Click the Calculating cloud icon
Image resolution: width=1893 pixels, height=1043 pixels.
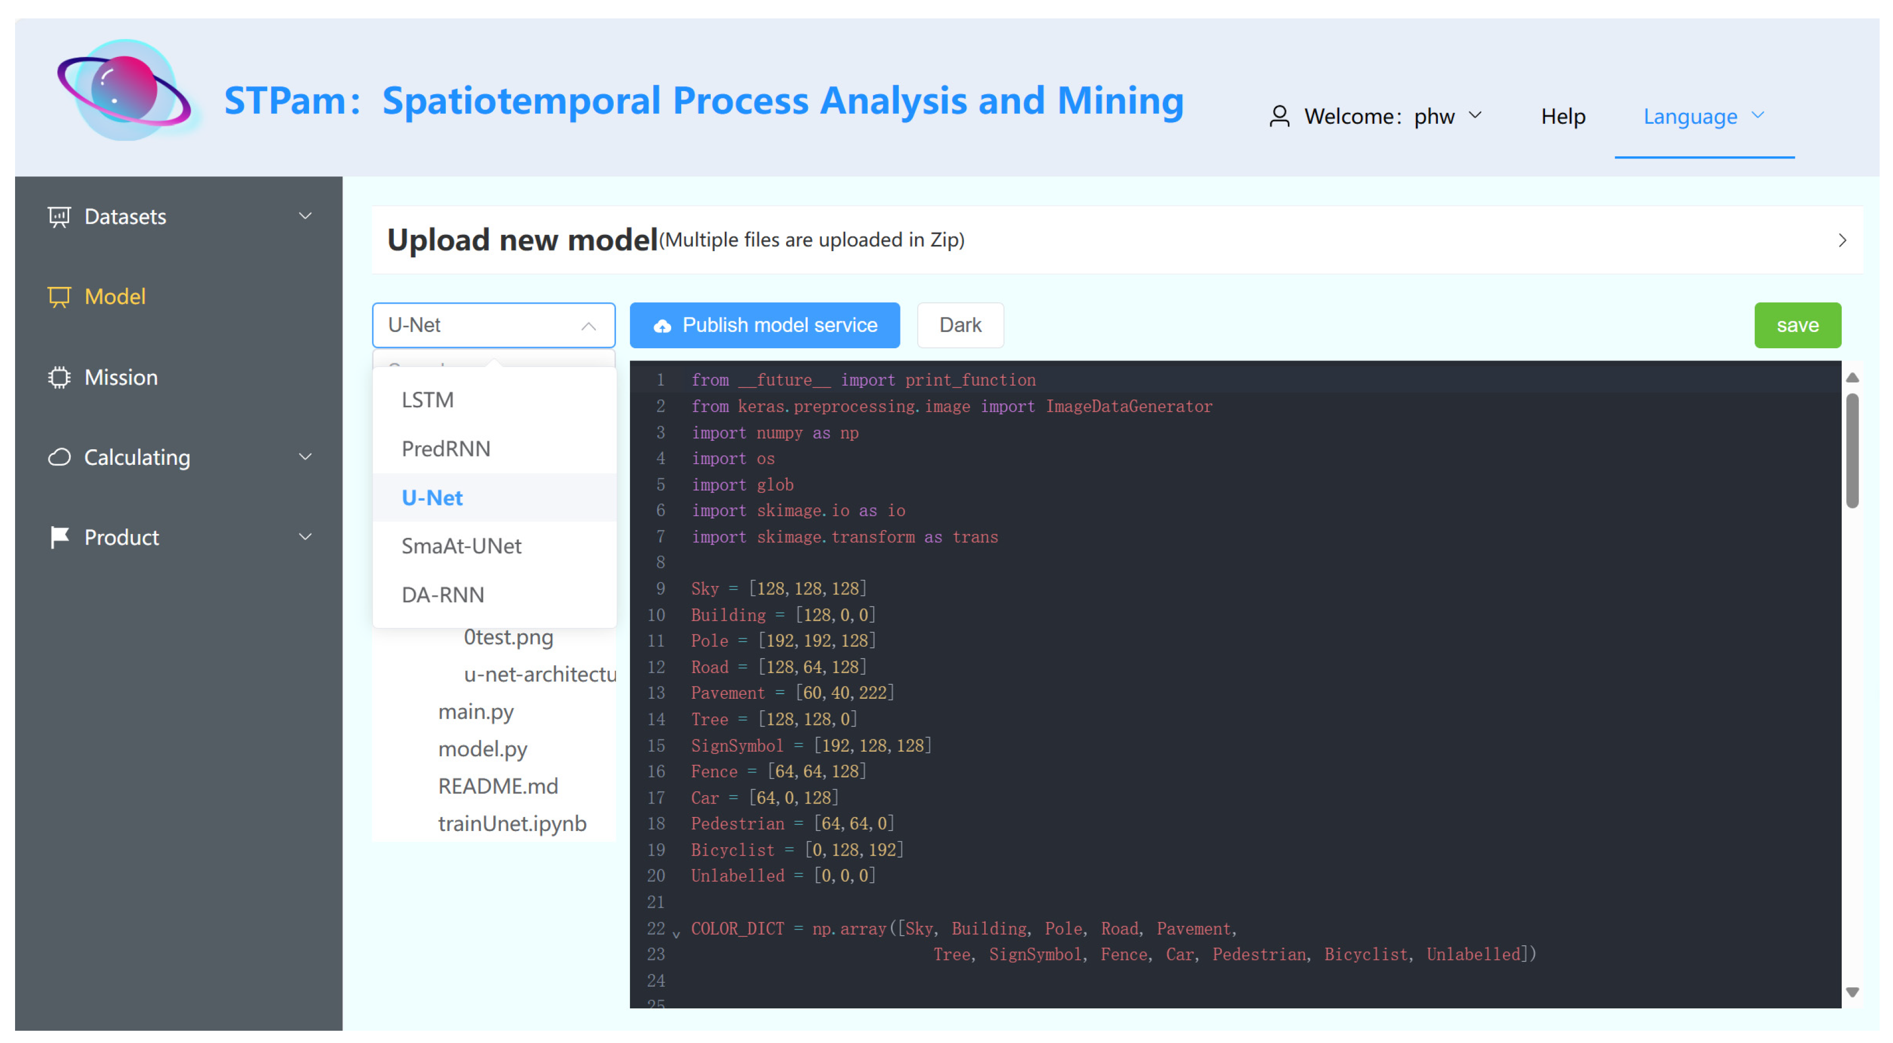(x=59, y=457)
